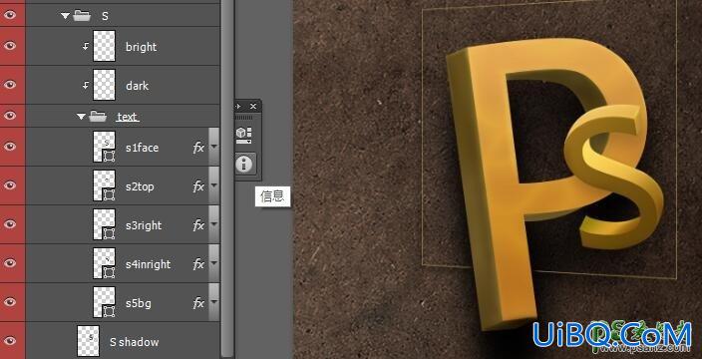702x359 pixels.
Task: Select the s4inright shape thumbnail
Action: (105, 263)
